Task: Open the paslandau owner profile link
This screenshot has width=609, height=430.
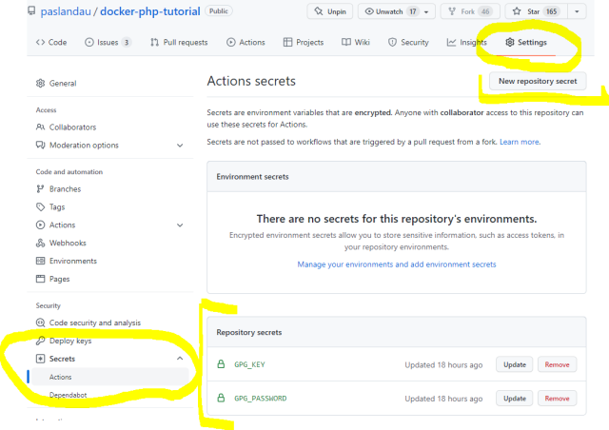Action: [x=66, y=11]
